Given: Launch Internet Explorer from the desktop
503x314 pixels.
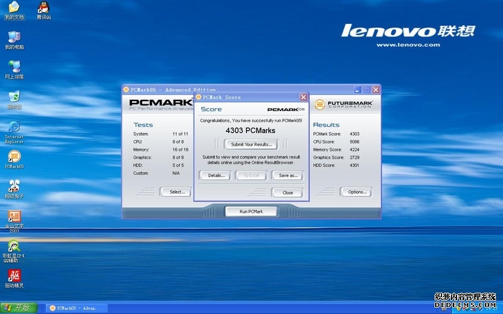Looking at the screenshot, I should [x=14, y=132].
